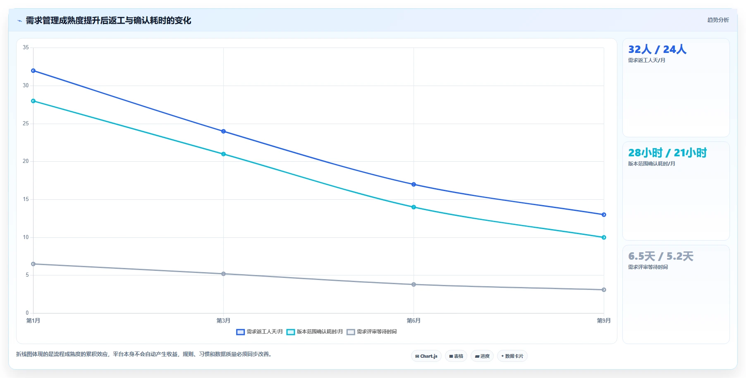Screen dimensions: 746x378
Task: Click the gray legend color box
Action: click(351, 332)
